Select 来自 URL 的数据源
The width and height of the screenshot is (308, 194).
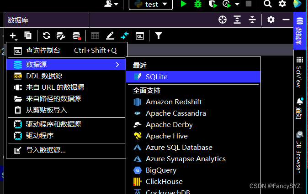tap(66, 87)
